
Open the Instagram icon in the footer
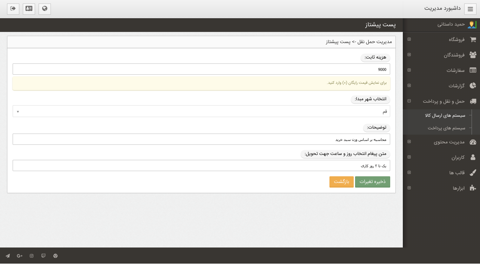[x=32, y=256]
